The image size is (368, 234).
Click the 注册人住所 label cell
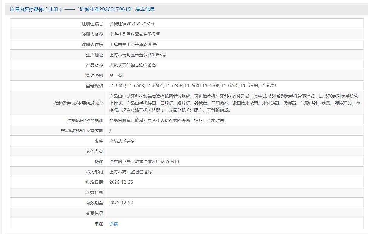click(x=58, y=45)
